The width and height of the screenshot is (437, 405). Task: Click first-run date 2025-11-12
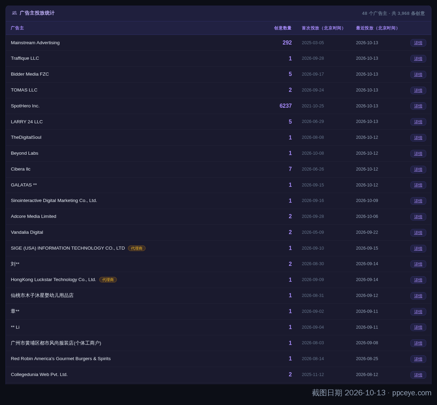[313, 375]
